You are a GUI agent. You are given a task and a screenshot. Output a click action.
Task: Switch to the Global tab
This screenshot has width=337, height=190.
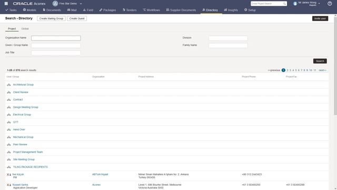click(x=25, y=28)
